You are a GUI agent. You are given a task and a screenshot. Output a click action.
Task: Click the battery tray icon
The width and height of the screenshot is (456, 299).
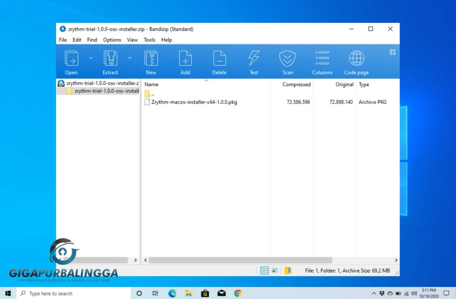[398, 293]
